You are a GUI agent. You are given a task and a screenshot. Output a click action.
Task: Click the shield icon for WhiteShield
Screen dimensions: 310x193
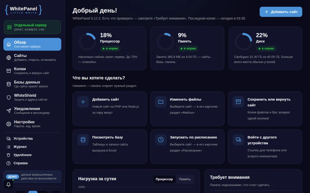(x=9, y=97)
